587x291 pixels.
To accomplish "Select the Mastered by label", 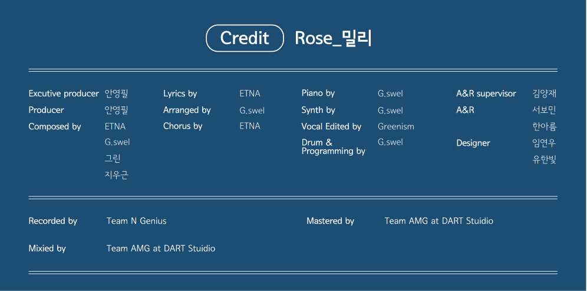I will [331, 221].
